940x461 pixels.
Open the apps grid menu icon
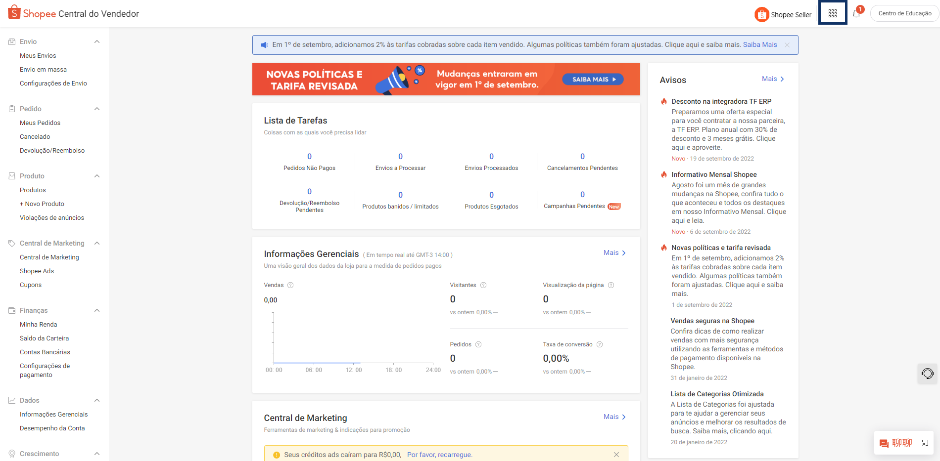click(x=833, y=13)
